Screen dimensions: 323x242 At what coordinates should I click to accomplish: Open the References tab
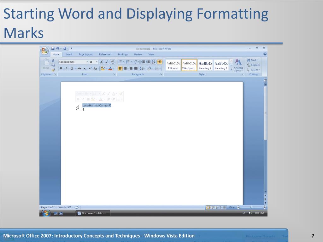coord(105,54)
